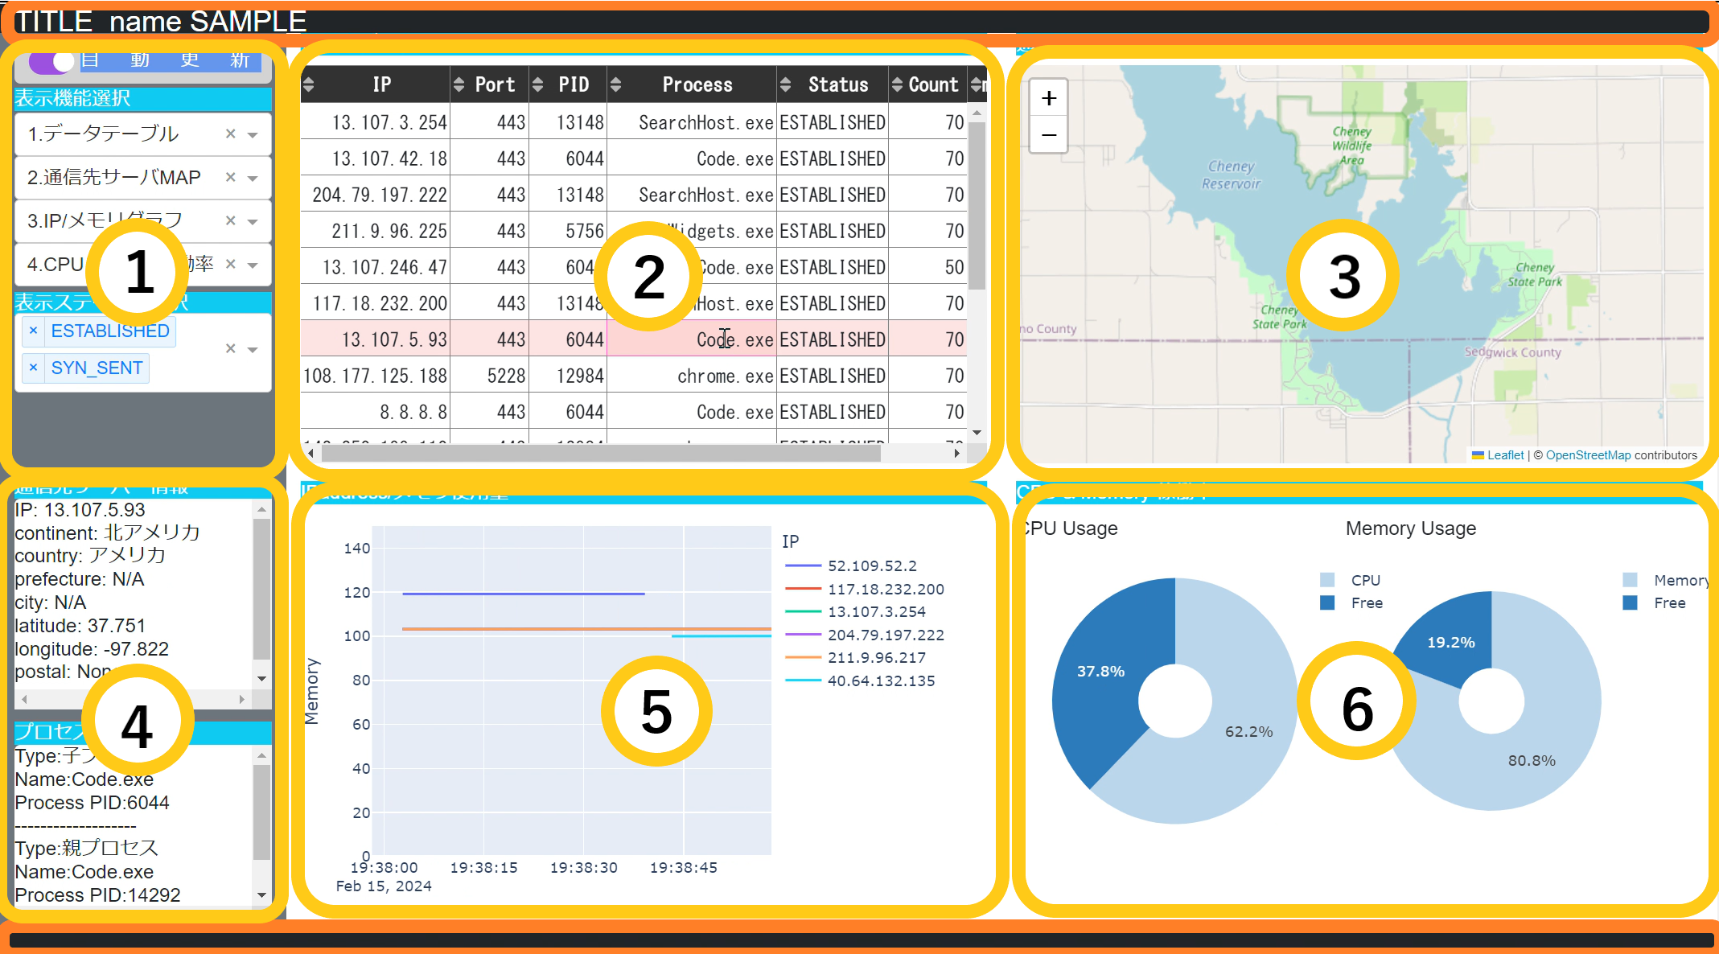The image size is (1719, 954).
Task: Open the Leaflet link
Action: pyautogui.click(x=1504, y=455)
